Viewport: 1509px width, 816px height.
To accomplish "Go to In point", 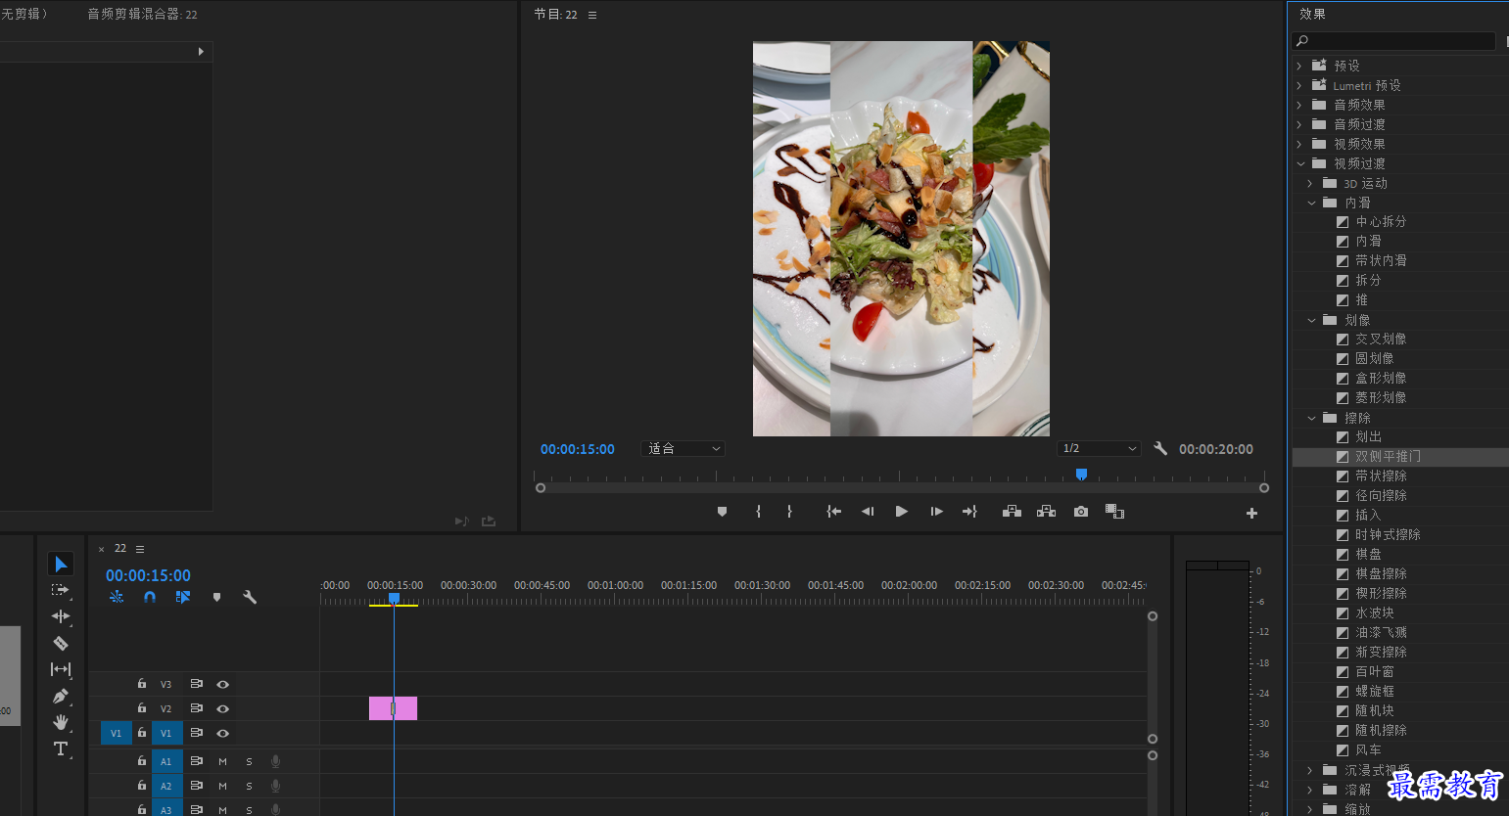I will click(833, 512).
